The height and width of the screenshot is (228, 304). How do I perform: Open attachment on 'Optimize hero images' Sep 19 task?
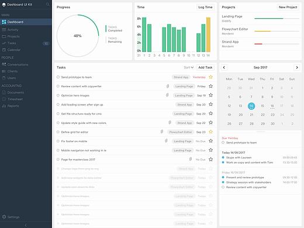click(x=167, y=95)
